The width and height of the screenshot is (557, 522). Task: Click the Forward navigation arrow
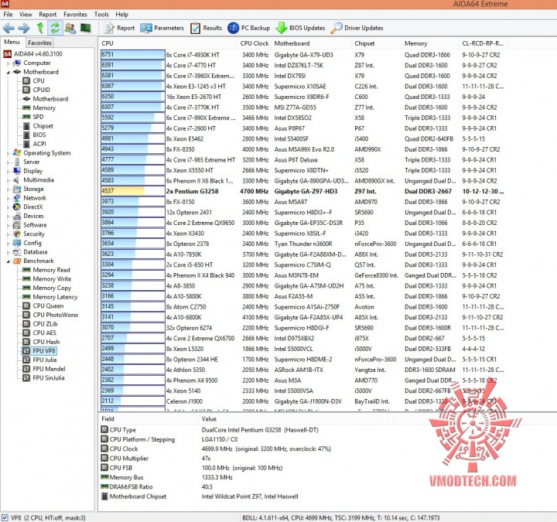pyautogui.click(x=24, y=28)
